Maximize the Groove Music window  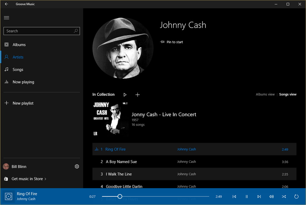click(x=288, y=4)
